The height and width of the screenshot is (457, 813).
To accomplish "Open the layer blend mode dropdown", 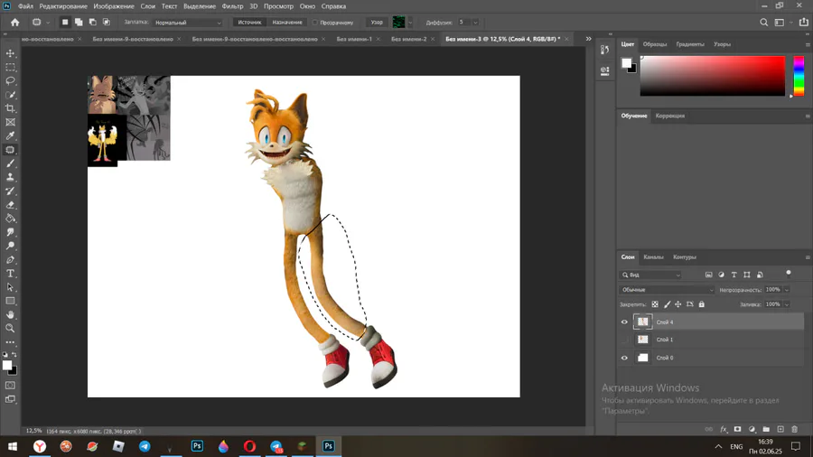I will coord(667,290).
